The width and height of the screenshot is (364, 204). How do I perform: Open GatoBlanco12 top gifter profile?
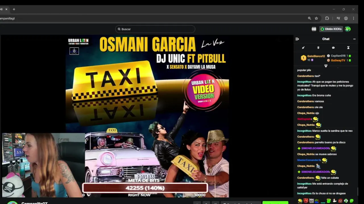316,56
